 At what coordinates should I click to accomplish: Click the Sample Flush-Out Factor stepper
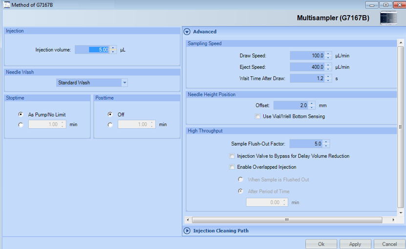click(326, 144)
